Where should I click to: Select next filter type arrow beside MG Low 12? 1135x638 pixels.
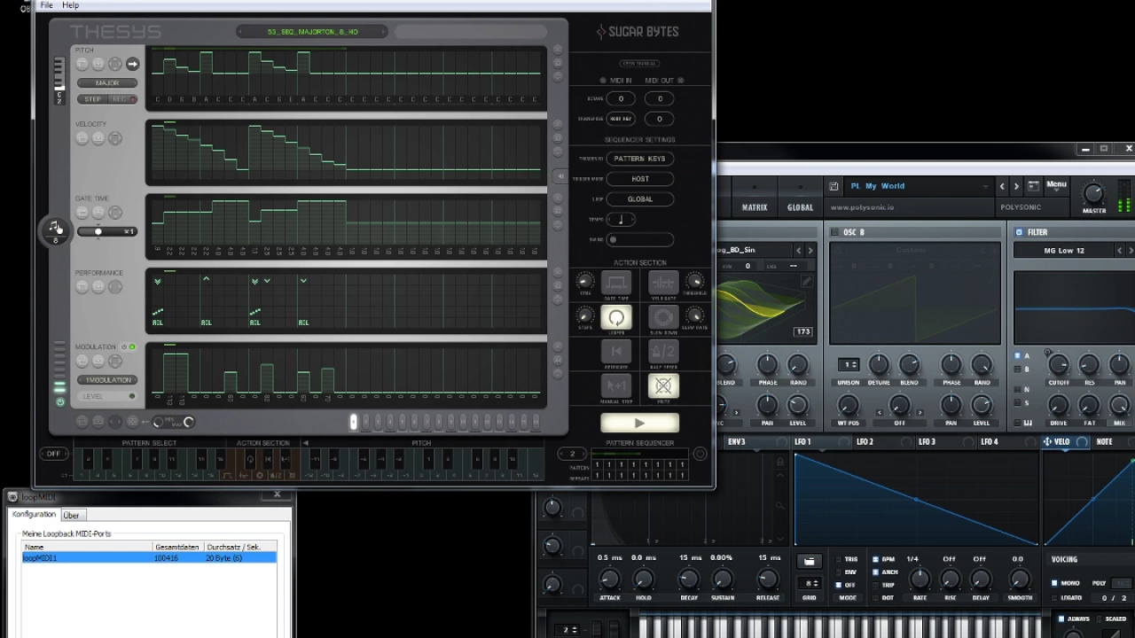pyautogui.click(x=1130, y=251)
